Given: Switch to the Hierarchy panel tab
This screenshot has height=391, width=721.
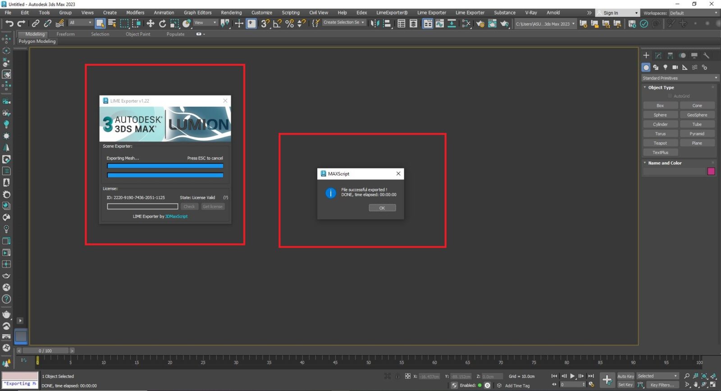Looking at the screenshot, I should click(671, 55).
